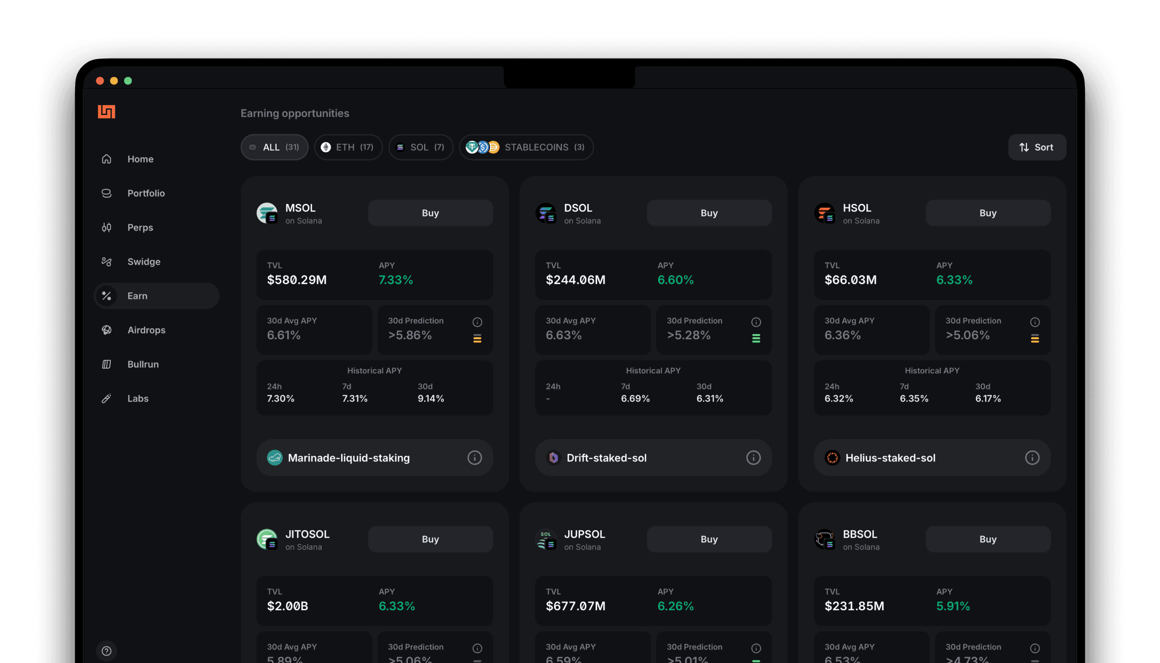Open the Airdrops sidebar item

(146, 330)
